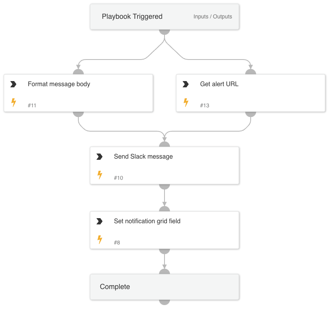Image resolution: width=329 pixels, height=309 pixels.
Task: Click the output connector below Playbook Triggered
Action: (164, 31)
